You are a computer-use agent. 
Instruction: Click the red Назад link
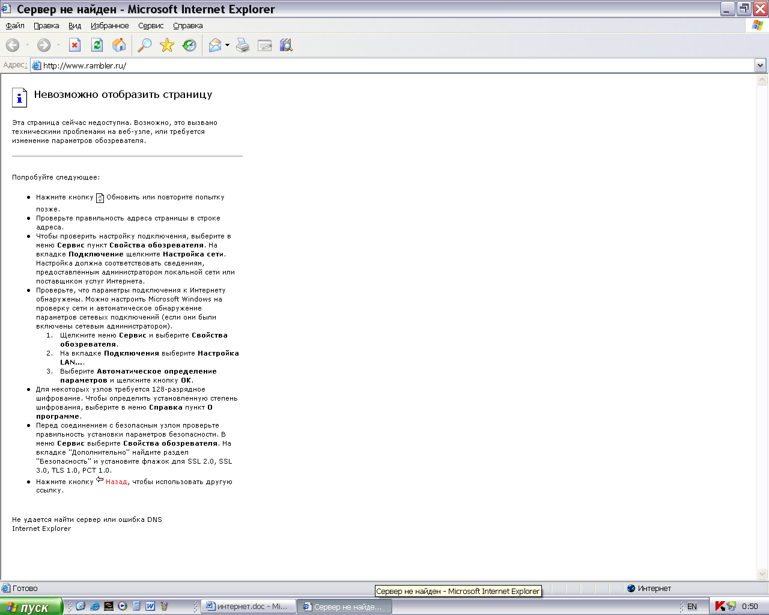[x=117, y=482]
